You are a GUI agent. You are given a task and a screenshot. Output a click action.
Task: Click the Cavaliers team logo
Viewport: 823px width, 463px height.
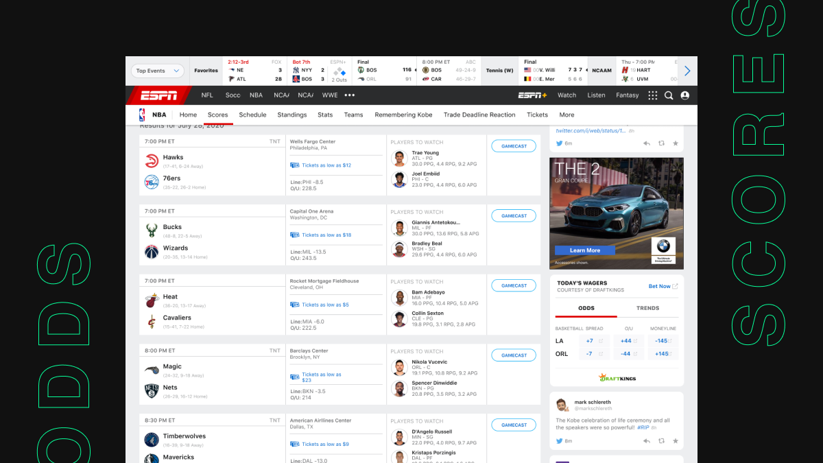click(x=152, y=321)
